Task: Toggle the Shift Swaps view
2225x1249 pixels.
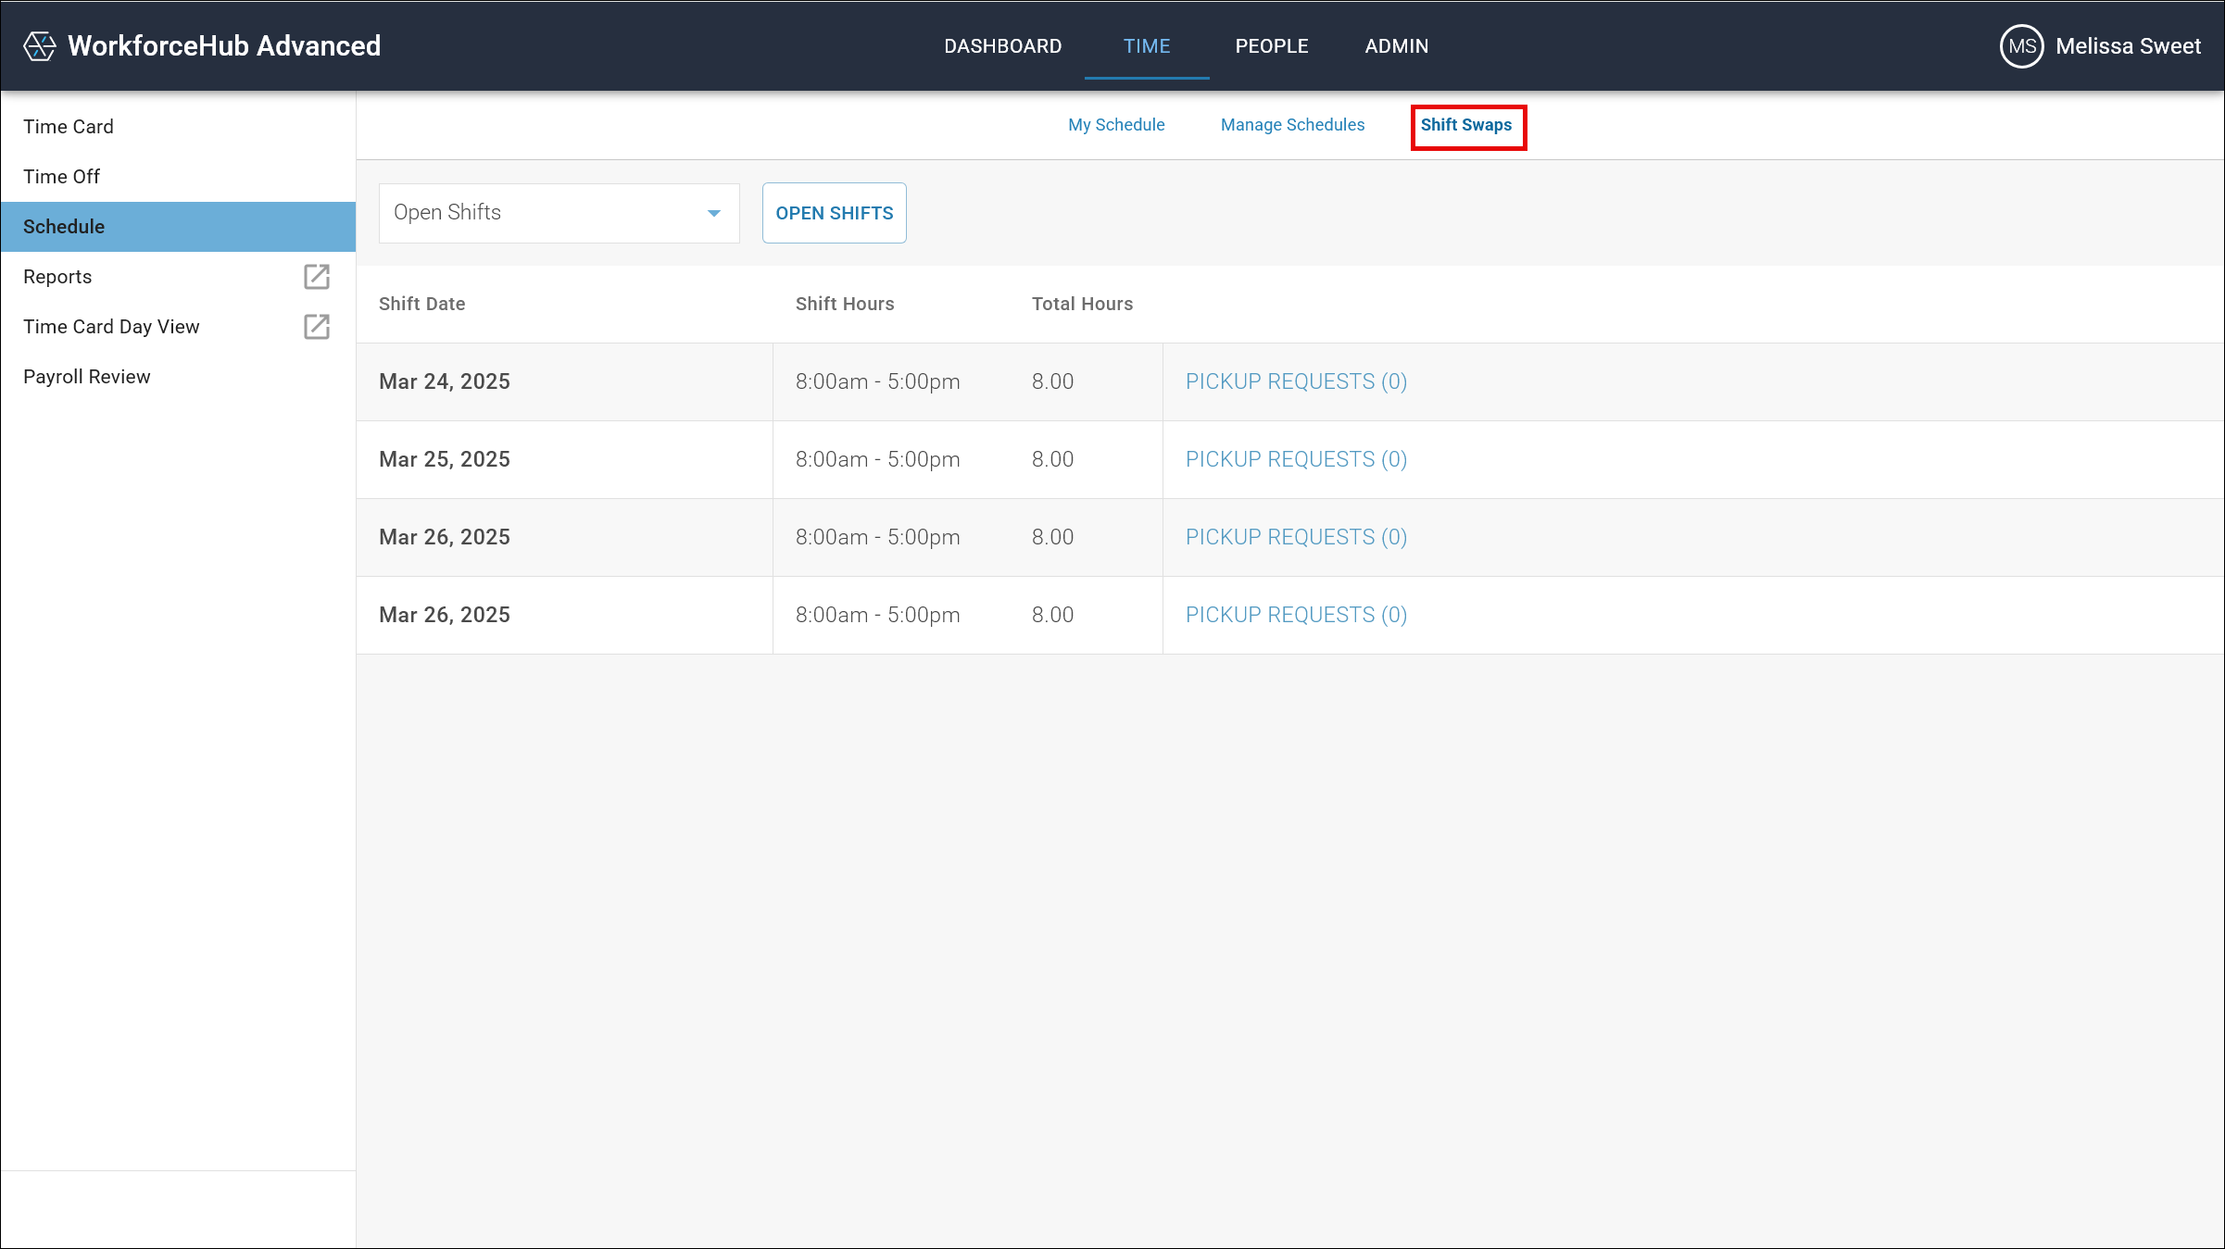Action: [x=1467, y=124]
